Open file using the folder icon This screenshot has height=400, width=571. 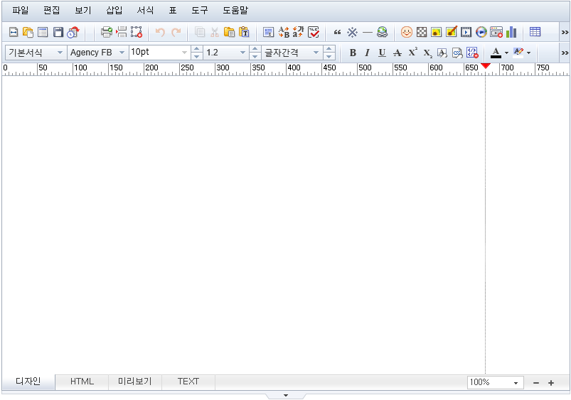pos(28,33)
